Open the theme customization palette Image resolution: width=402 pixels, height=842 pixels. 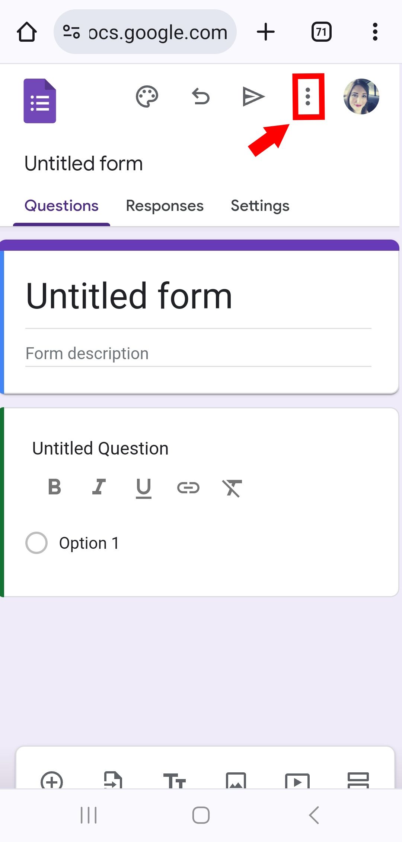pos(147,96)
